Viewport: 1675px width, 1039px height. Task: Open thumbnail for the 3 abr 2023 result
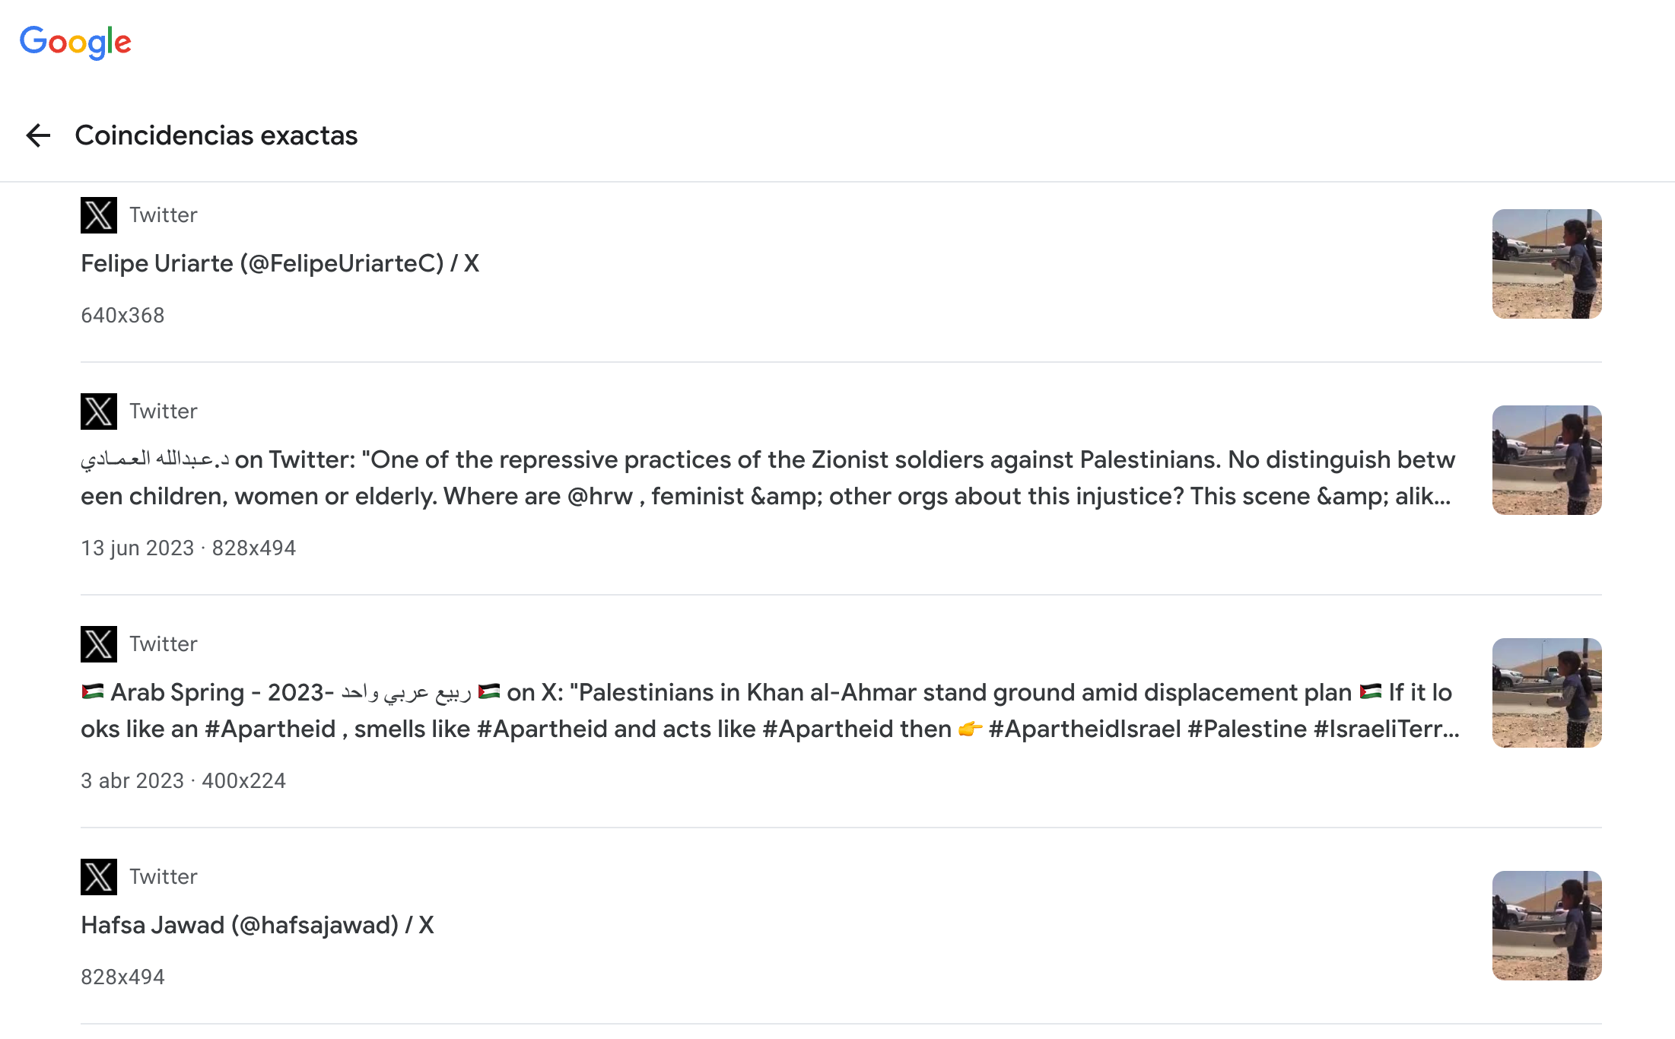pos(1546,693)
